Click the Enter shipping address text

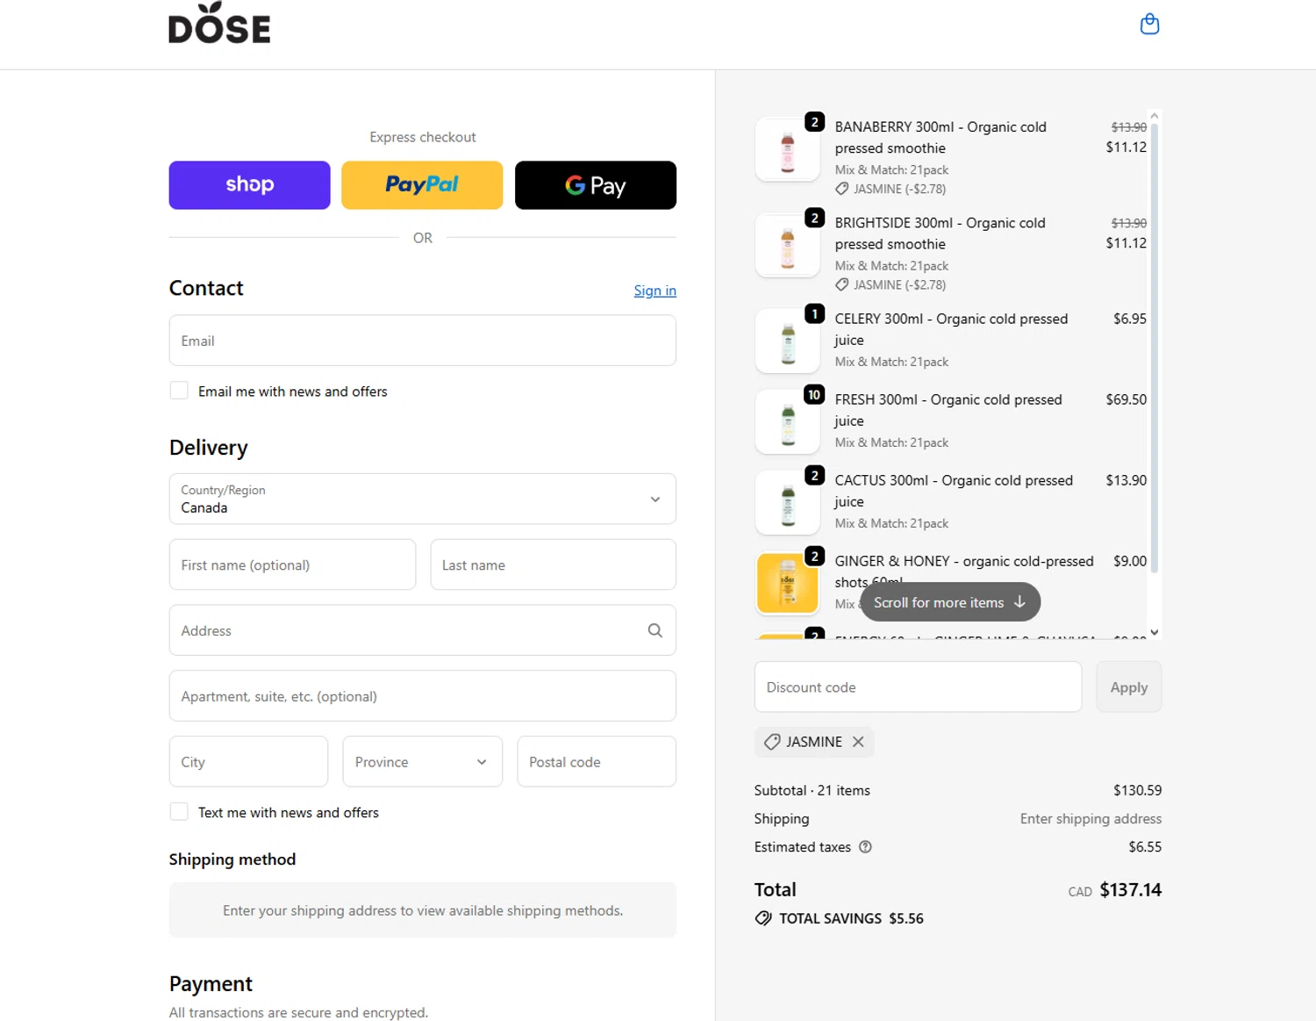[x=1091, y=818]
